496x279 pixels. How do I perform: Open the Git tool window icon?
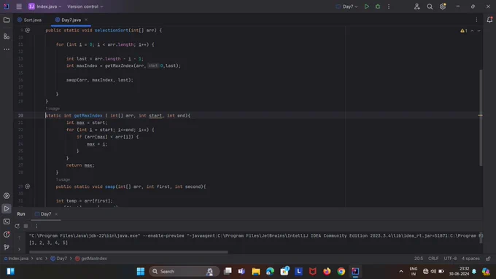point(7,247)
